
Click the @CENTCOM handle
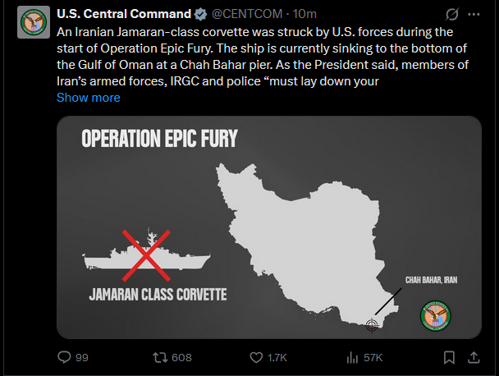[245, 15]
